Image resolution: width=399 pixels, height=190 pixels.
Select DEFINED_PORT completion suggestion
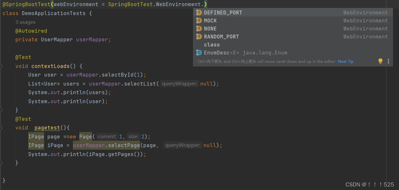pos(293,12)
